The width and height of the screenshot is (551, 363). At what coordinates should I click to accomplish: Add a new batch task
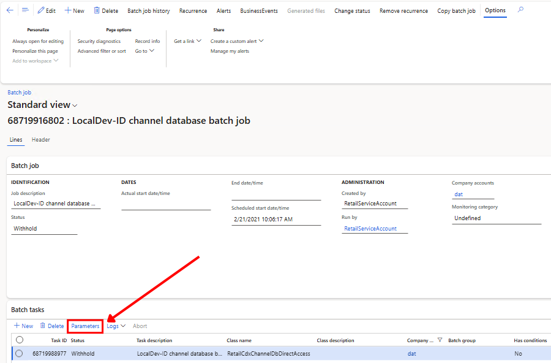23,326
